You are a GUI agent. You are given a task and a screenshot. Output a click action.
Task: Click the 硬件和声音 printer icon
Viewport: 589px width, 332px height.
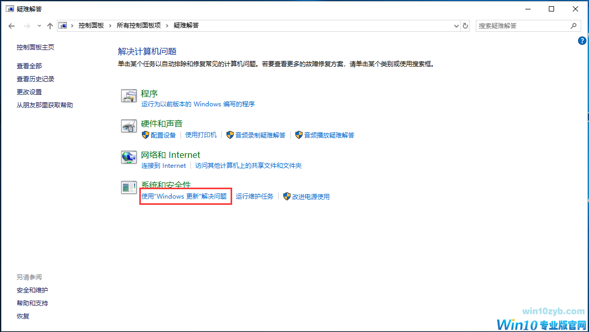(129, 127)
